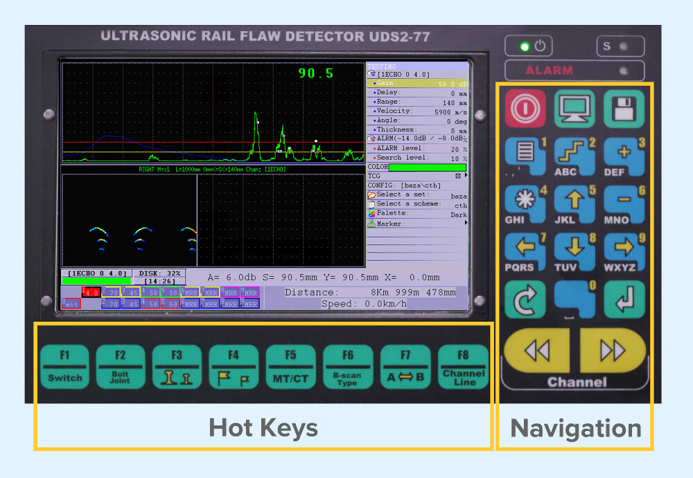Viewport: 693px width, 478px height.
Task: Tap keypad key 2 labeled ABC
Action: coord(574,156)
